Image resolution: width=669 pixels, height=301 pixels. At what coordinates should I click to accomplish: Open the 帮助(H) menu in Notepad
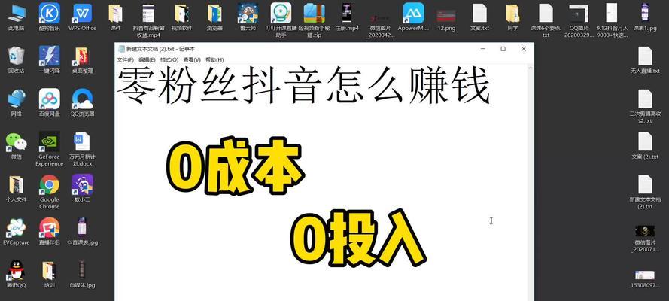pos(214,59)
